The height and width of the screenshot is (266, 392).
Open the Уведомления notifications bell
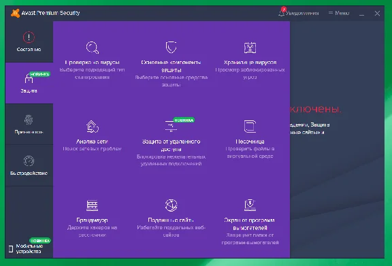click(282, 13)
